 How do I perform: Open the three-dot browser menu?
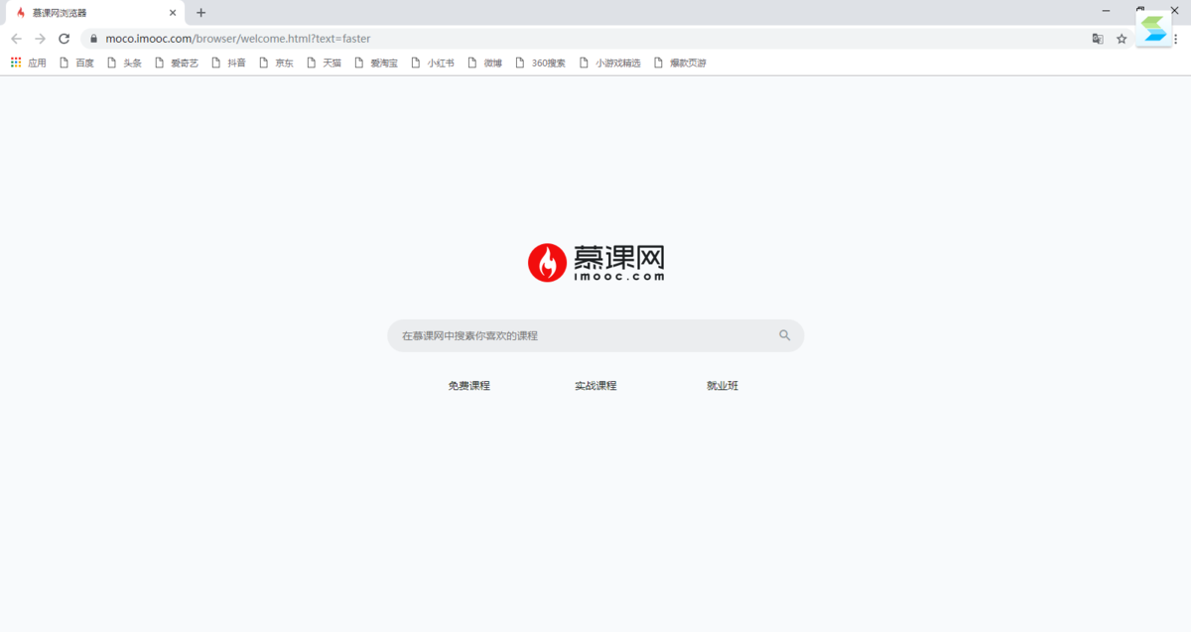(x=1177, y=38)
